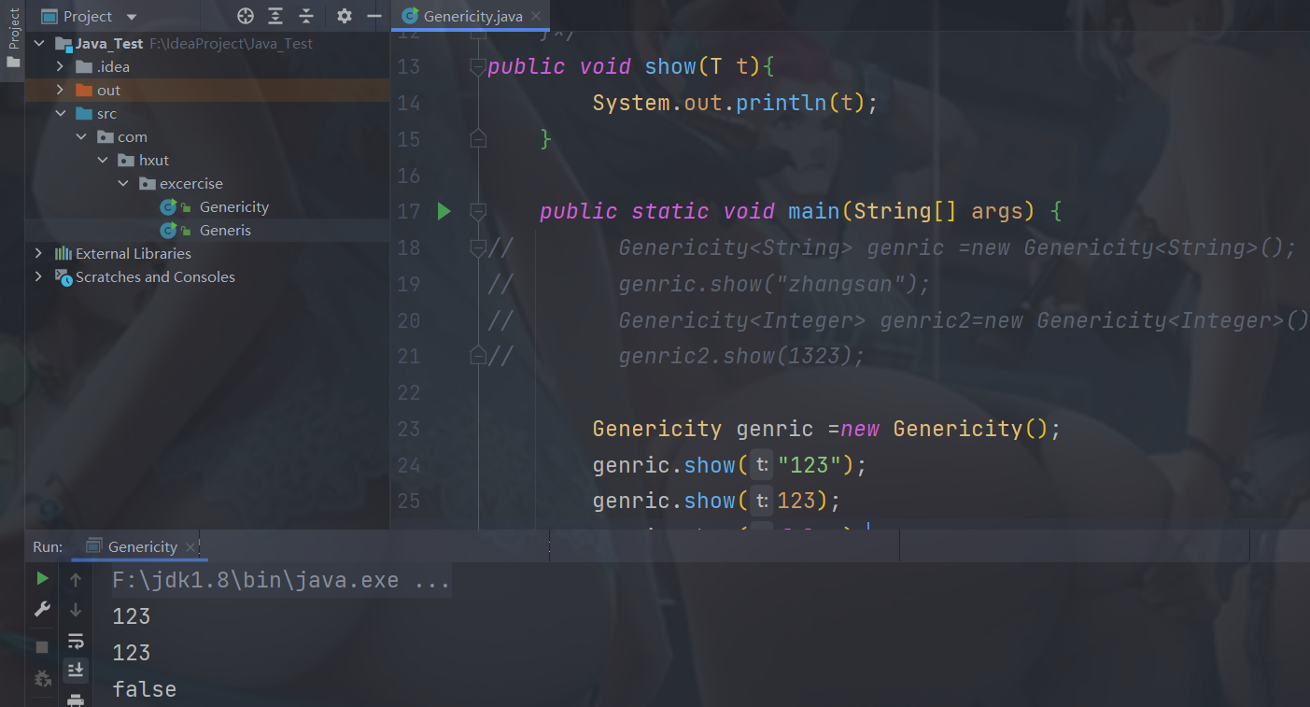Expand Scratches and Consoles node

38,277
